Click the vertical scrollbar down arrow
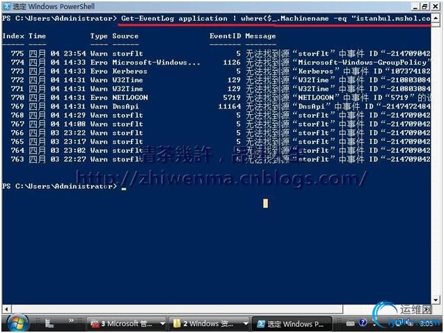Image resolution: width=444 pixels, height=333 pixels. coord(435,300)
